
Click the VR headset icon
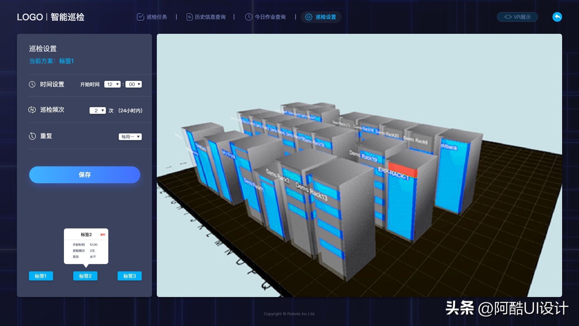click(508, 17)
